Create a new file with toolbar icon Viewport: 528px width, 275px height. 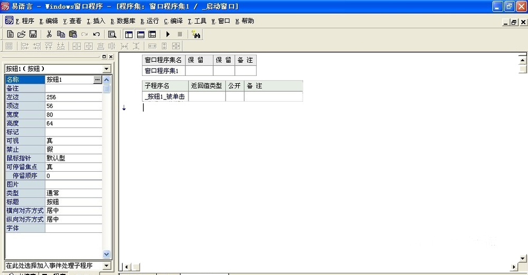10,34
